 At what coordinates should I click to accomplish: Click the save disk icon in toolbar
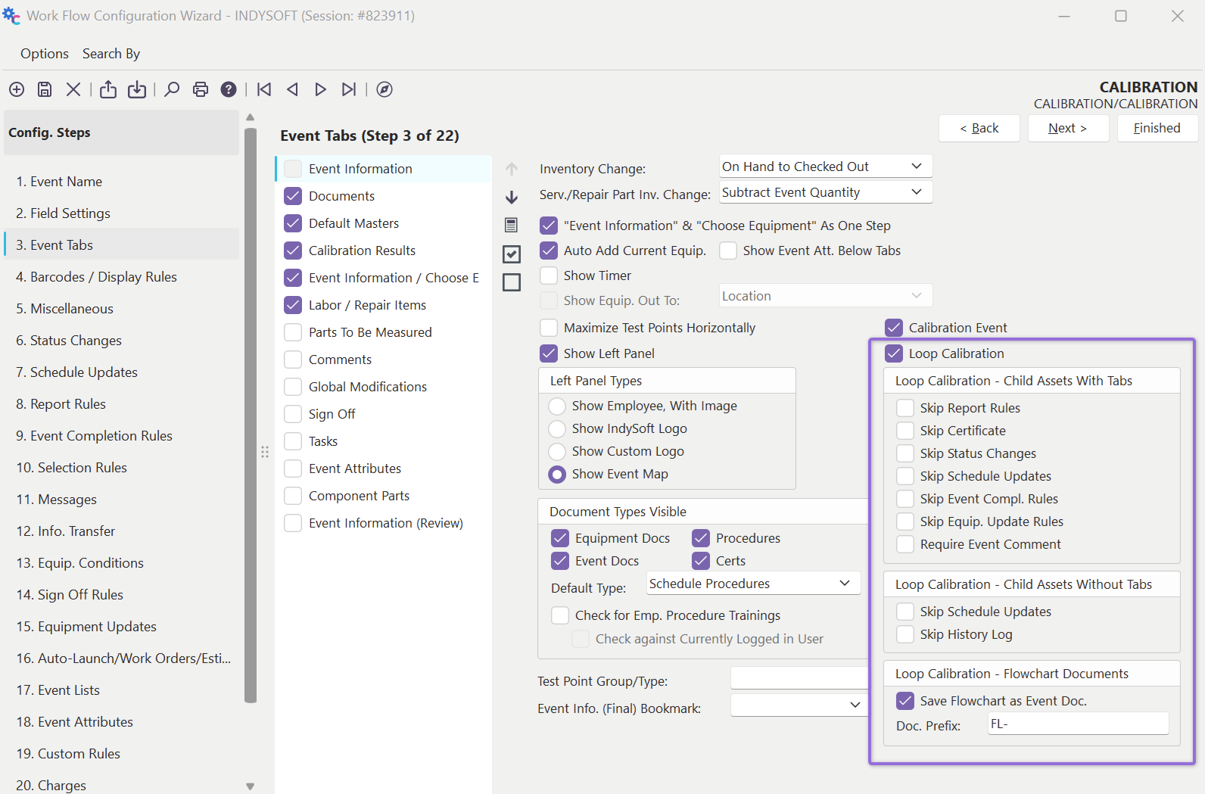click(45, 89)
